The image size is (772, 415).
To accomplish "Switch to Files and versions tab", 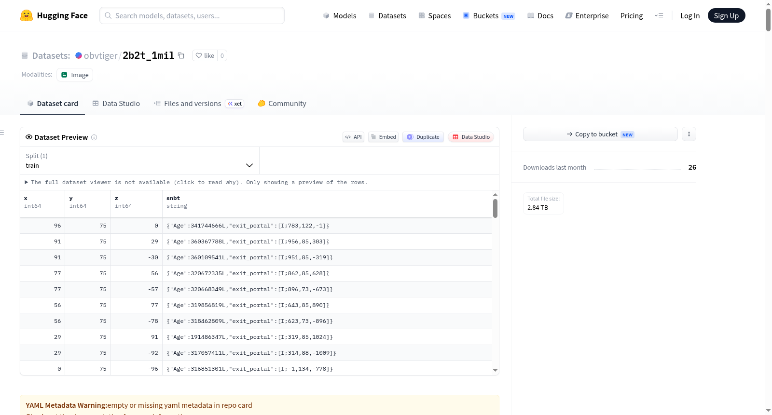I will tap(199, 104).
